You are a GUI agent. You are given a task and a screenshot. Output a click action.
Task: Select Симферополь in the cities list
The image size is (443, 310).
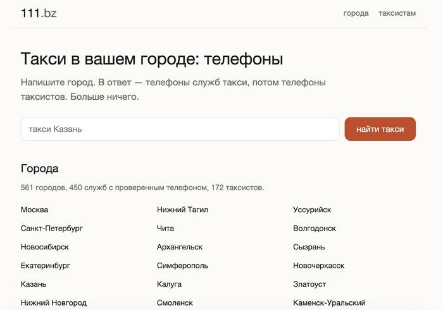click(x=182, y=265)
